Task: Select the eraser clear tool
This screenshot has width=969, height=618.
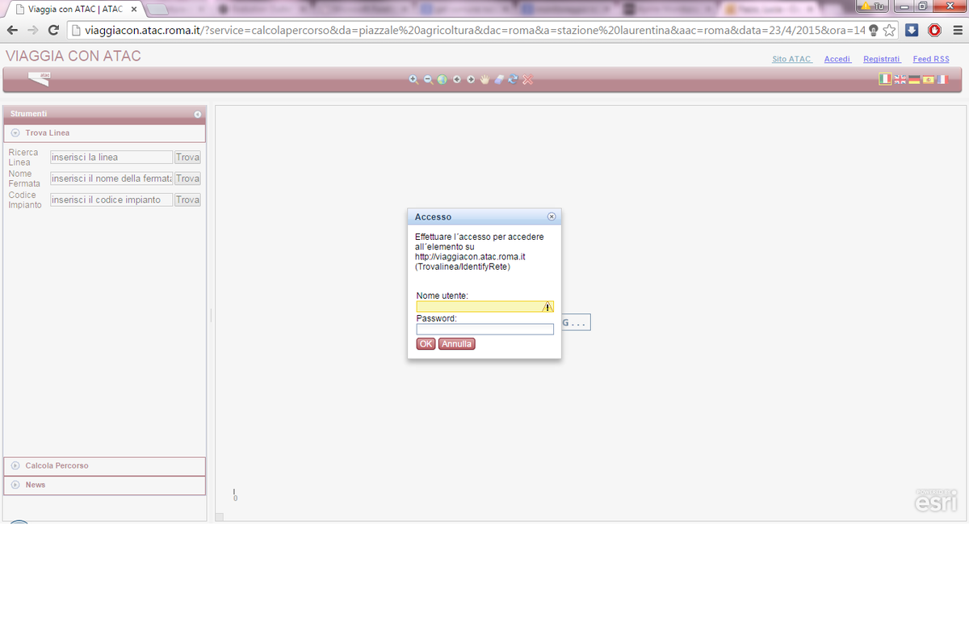Action: click(498, 79)
